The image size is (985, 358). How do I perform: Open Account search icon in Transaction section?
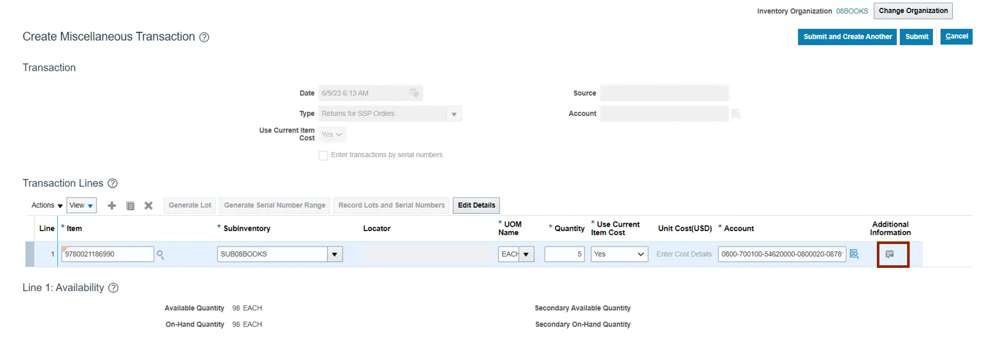(x=736, y=114)
